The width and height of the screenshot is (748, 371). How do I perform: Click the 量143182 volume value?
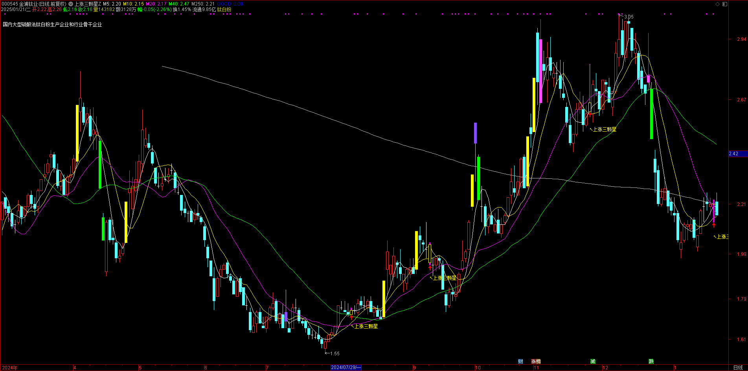104,9
